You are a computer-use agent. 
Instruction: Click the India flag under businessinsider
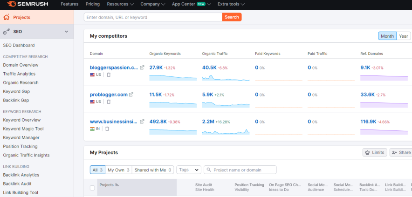(x=92, y=129)
